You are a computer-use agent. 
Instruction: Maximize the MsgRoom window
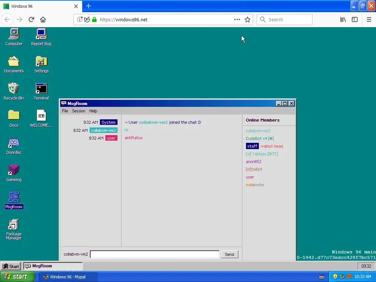pos(285,103)
